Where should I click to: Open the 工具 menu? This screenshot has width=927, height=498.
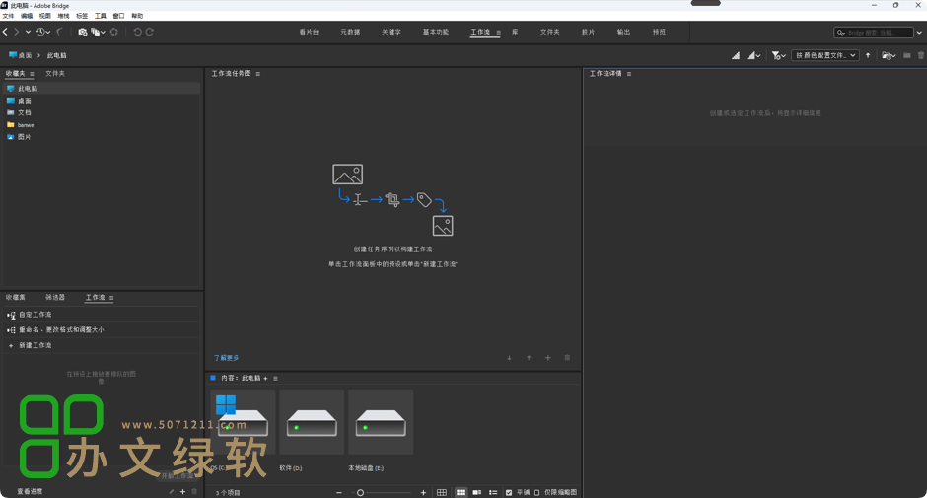[100, 16]
